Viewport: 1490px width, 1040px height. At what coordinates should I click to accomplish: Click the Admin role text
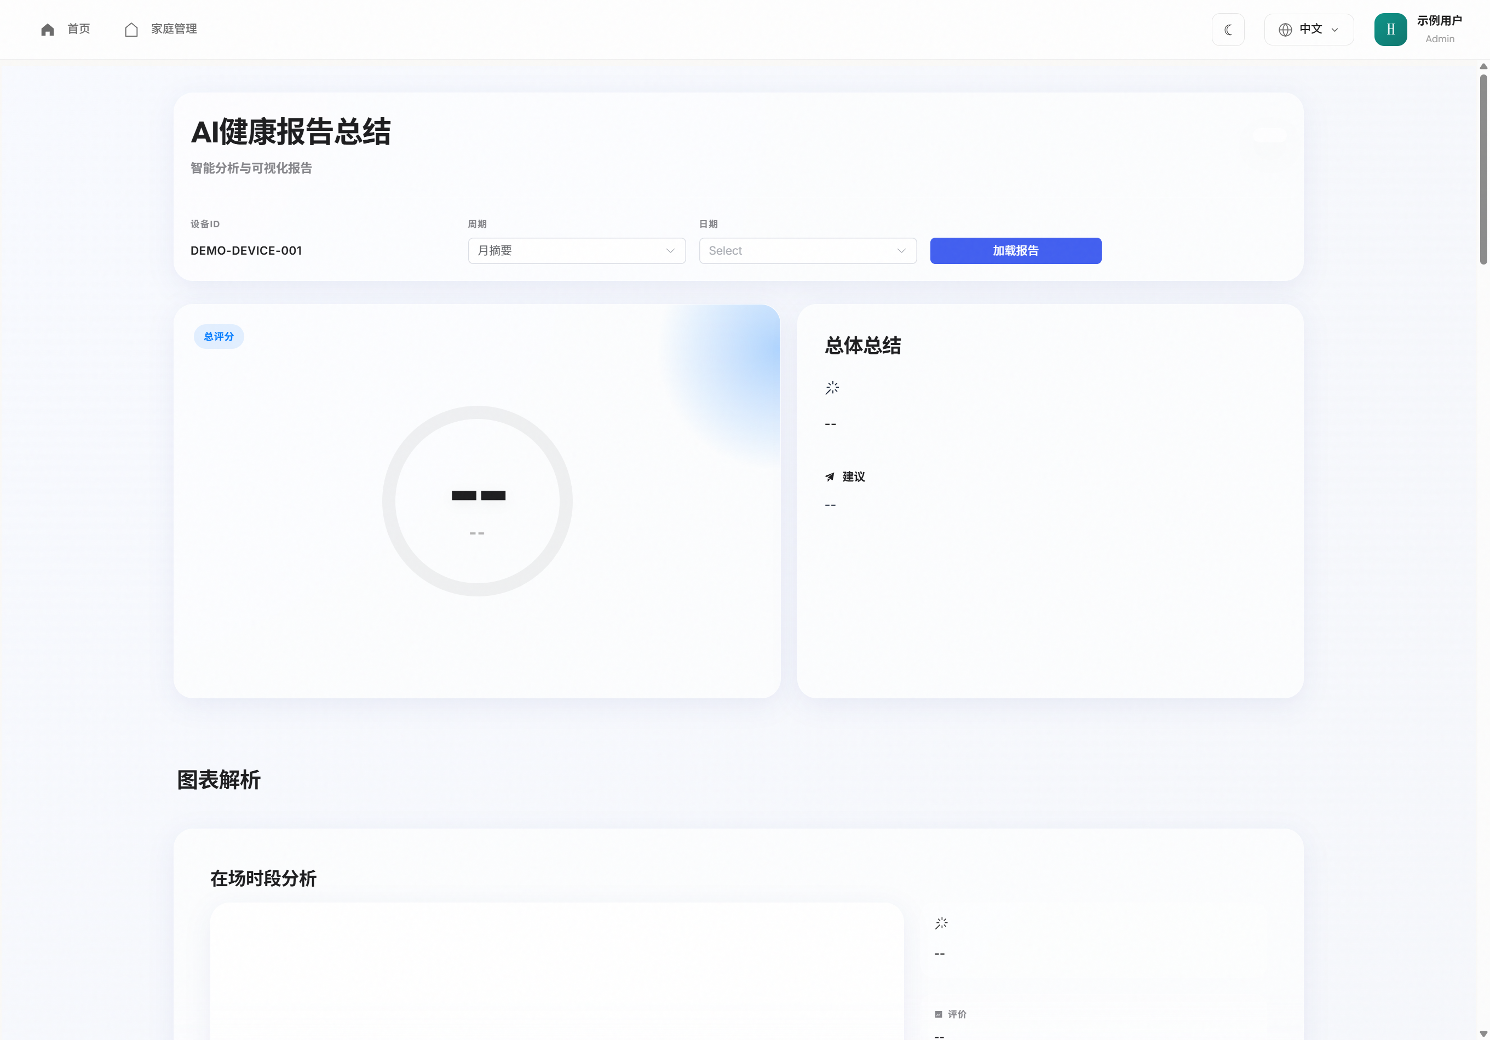1440,39
